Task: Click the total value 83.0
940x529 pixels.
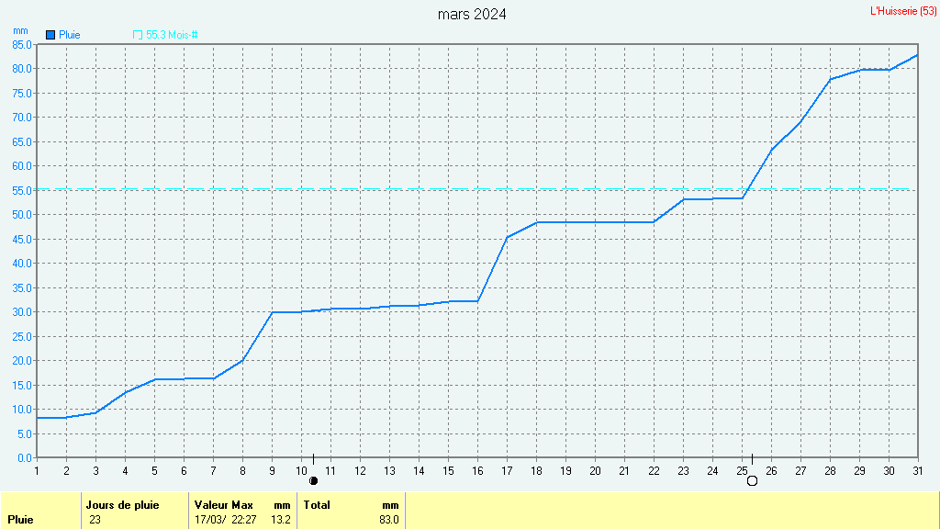Action: pos(389,520)
